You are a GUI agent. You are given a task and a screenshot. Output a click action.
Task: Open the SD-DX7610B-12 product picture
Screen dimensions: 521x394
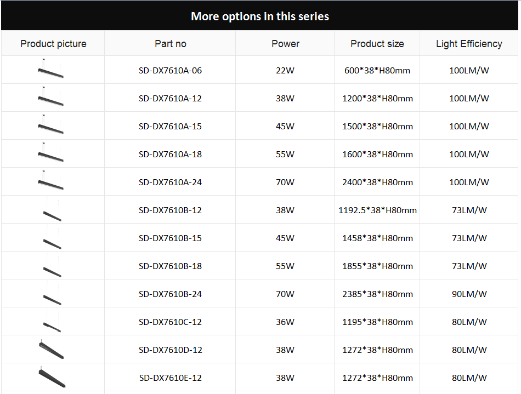[52, 210]
